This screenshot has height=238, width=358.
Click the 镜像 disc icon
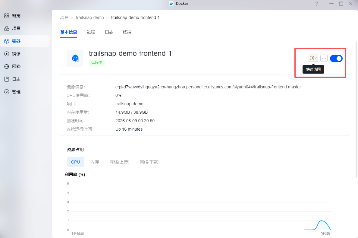coord(7,54)
